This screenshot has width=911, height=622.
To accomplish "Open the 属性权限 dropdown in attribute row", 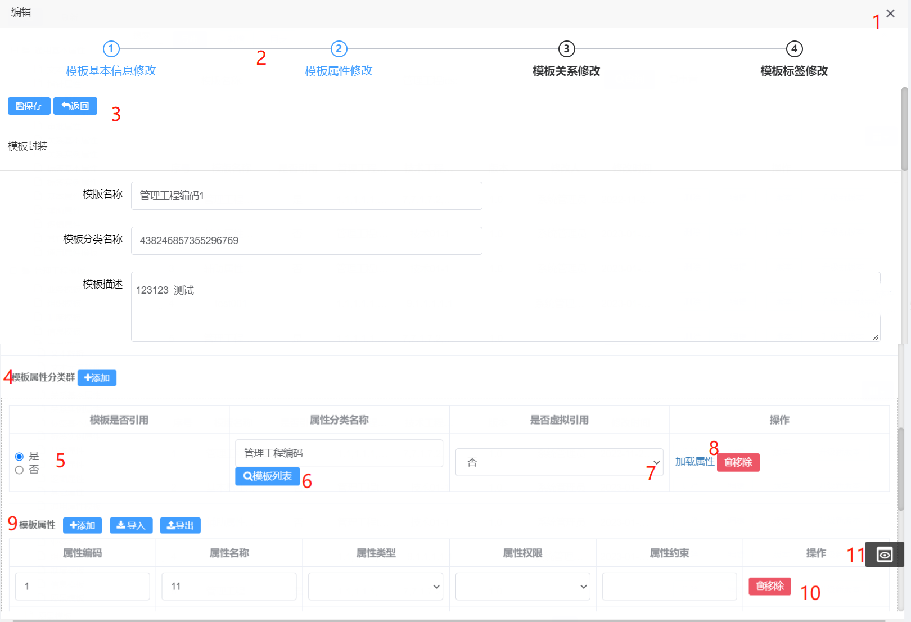I will [x=522, y=587].
